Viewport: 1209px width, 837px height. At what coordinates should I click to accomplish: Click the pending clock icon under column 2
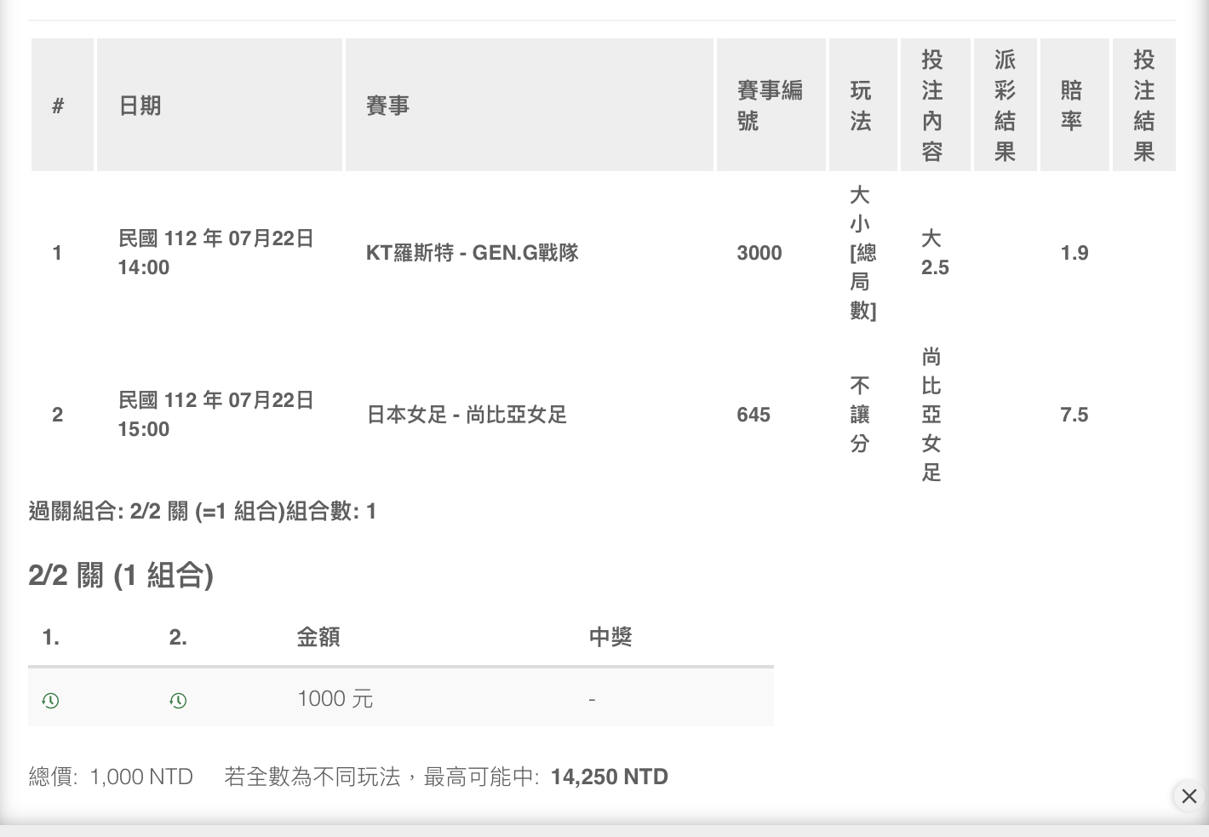[178, 700]
